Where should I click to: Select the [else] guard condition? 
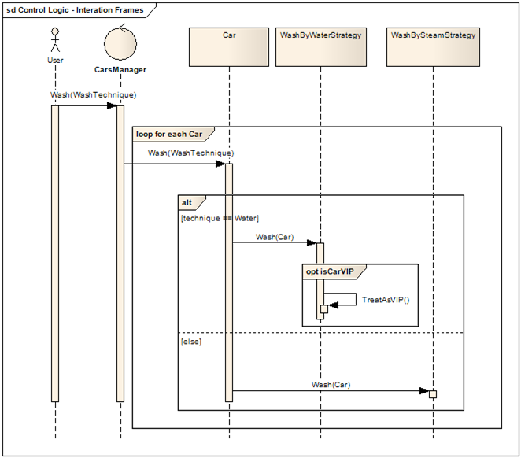click(191, 342)
